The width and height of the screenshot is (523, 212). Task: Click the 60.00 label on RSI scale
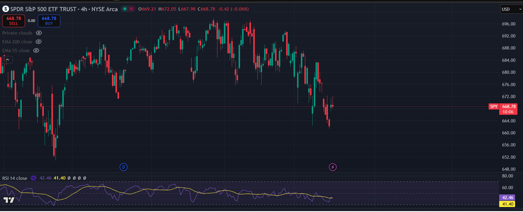pyautogui.click(x=507, y=188)
